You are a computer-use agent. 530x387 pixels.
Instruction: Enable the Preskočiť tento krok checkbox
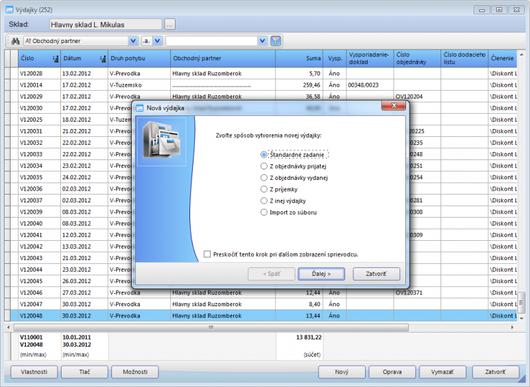point(208,254)
